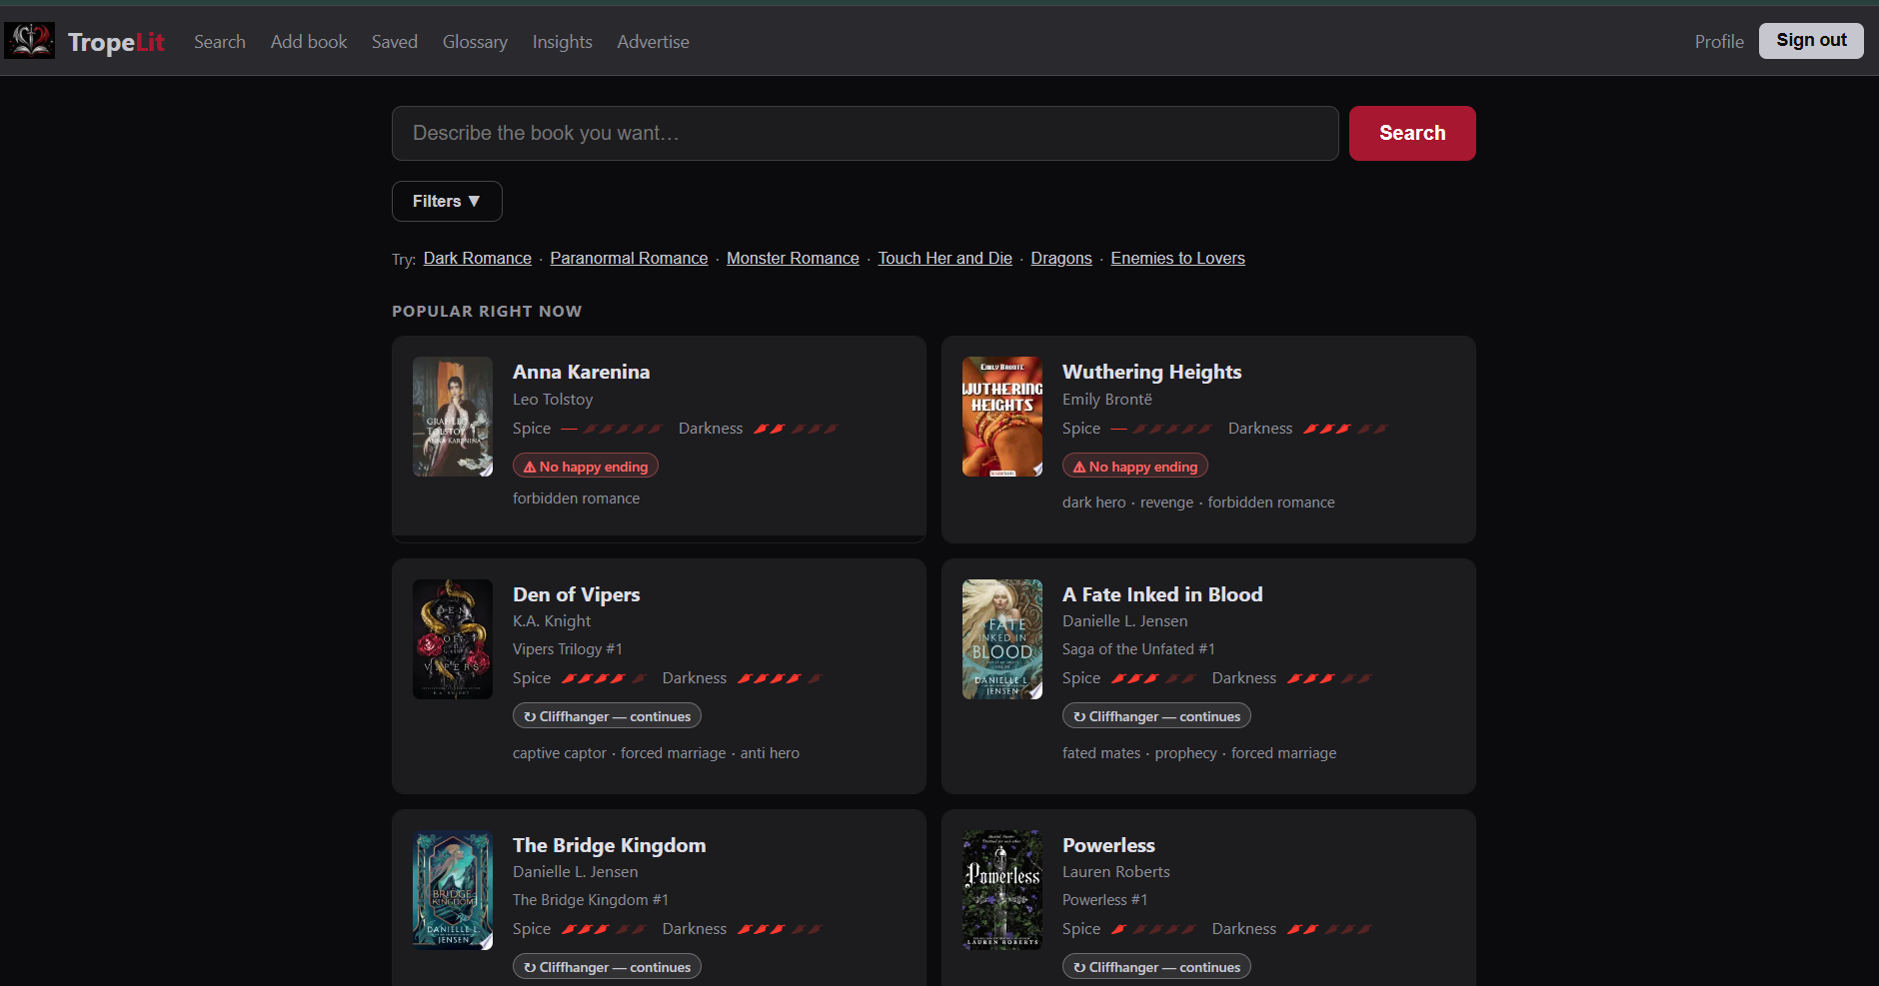This screenshot has height=986, width=1879.
Task: Open The Bridge Kingdom cover thumbnail
Action: (453, 890)
